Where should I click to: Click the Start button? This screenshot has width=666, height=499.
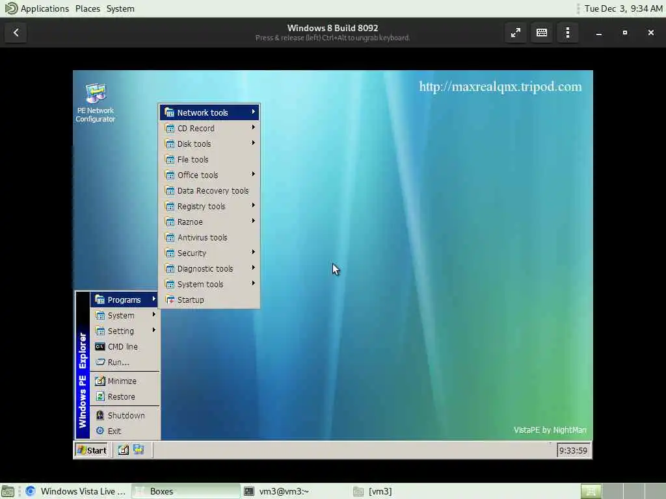92,450
